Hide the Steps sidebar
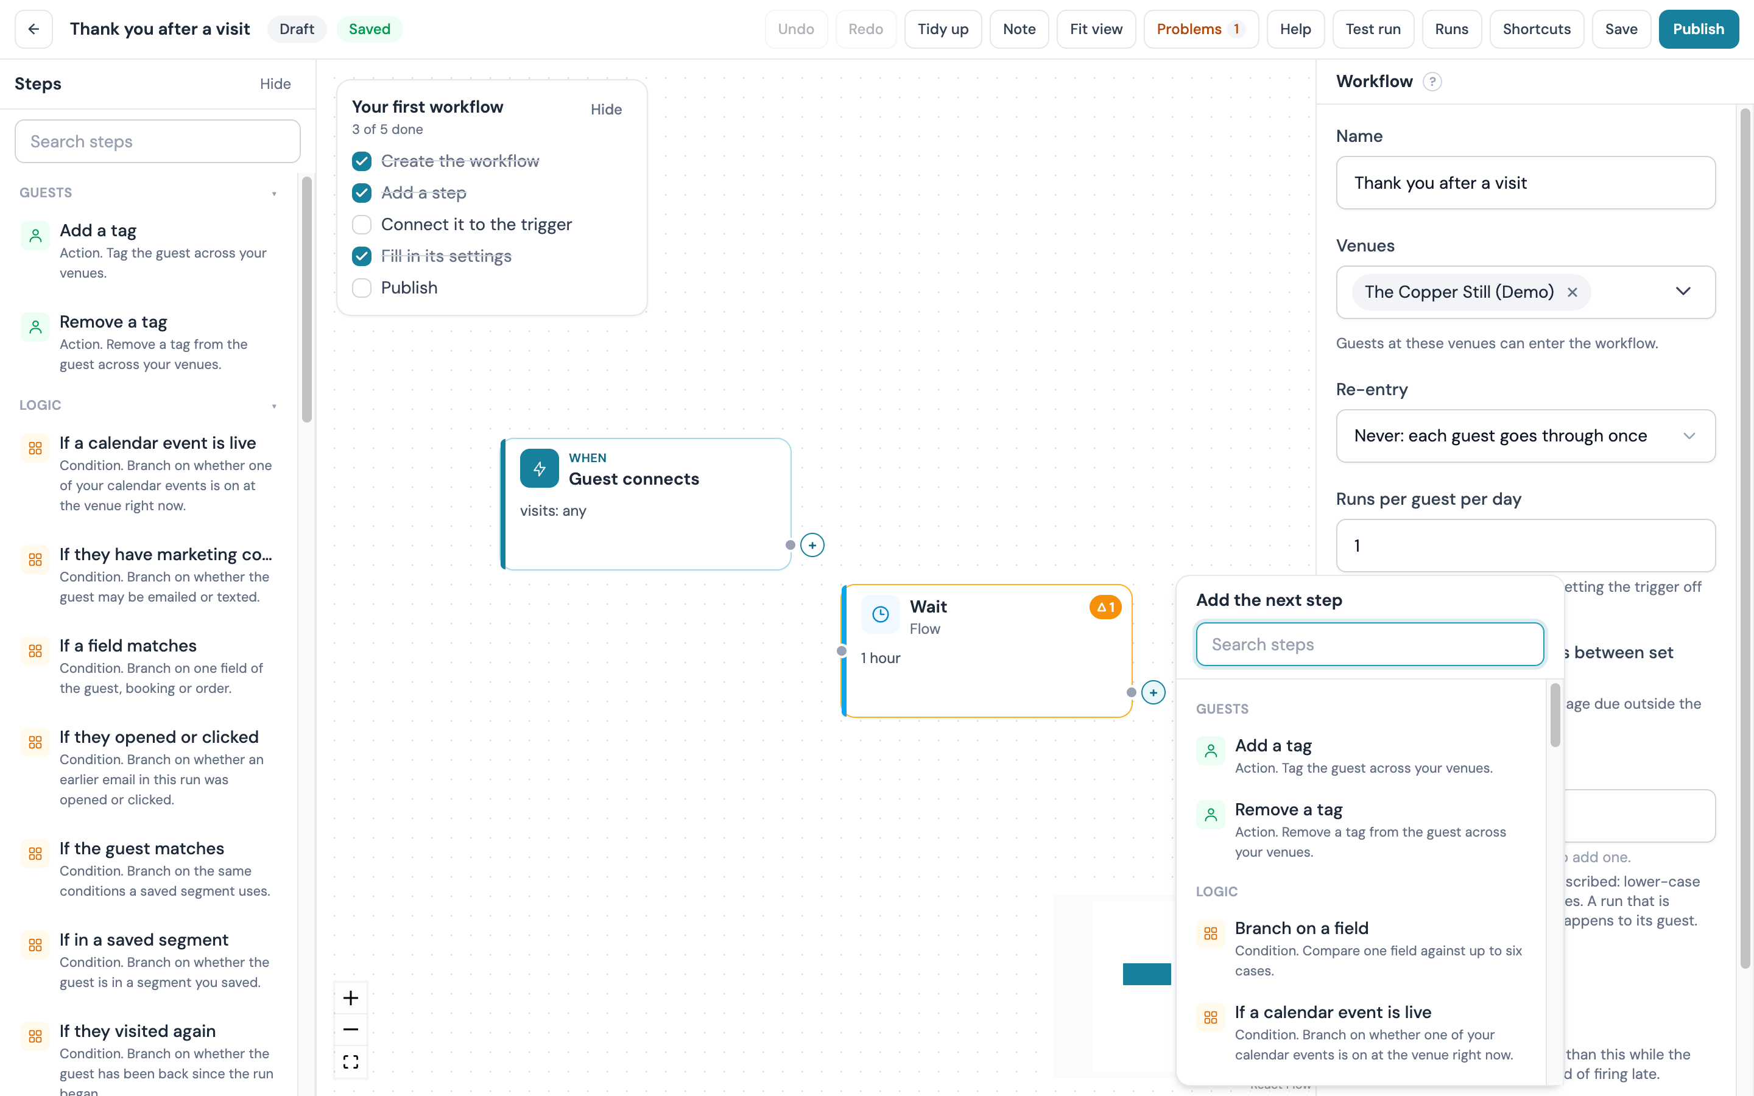Screen dimensions: 1754x1096 pos(275,84)
